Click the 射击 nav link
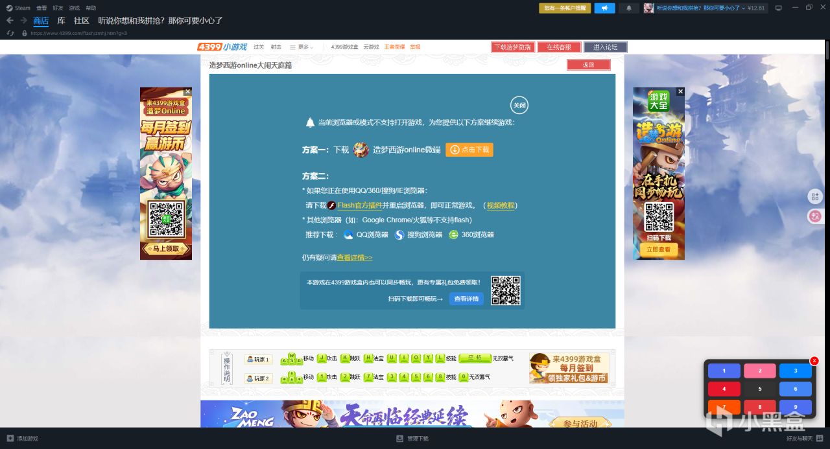The image size is (830, 449). [x=276, y=47]
